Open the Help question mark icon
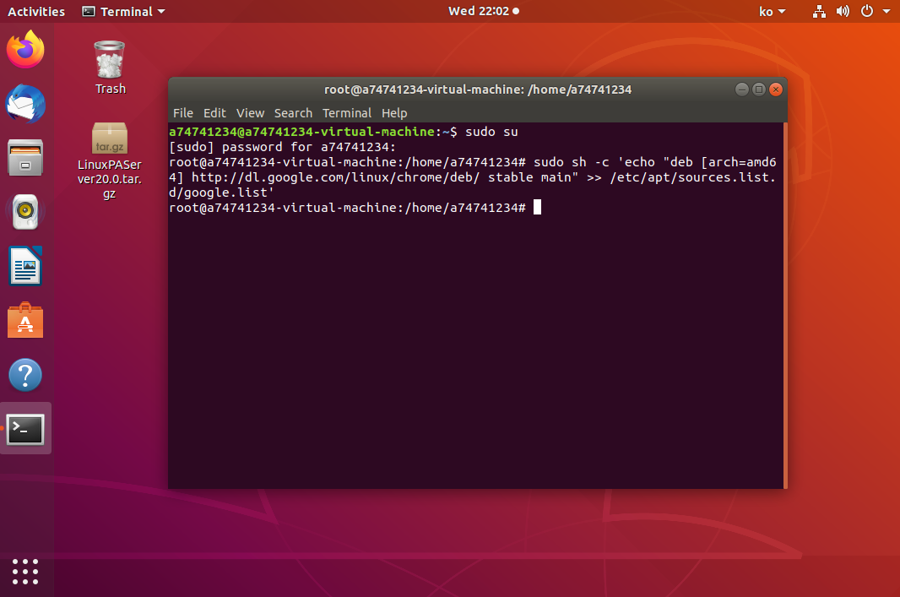 tap(25, 375)
